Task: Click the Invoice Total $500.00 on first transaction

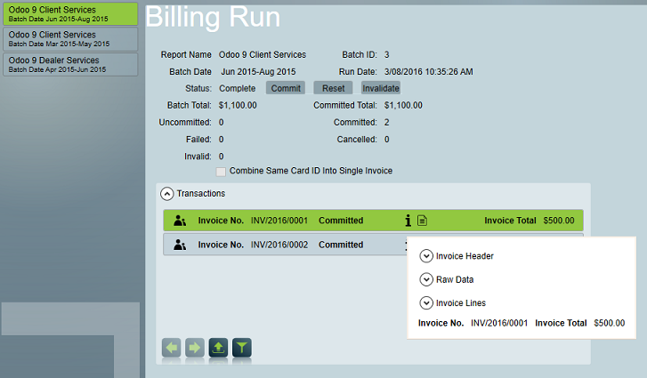Action: tap(530, 221)
